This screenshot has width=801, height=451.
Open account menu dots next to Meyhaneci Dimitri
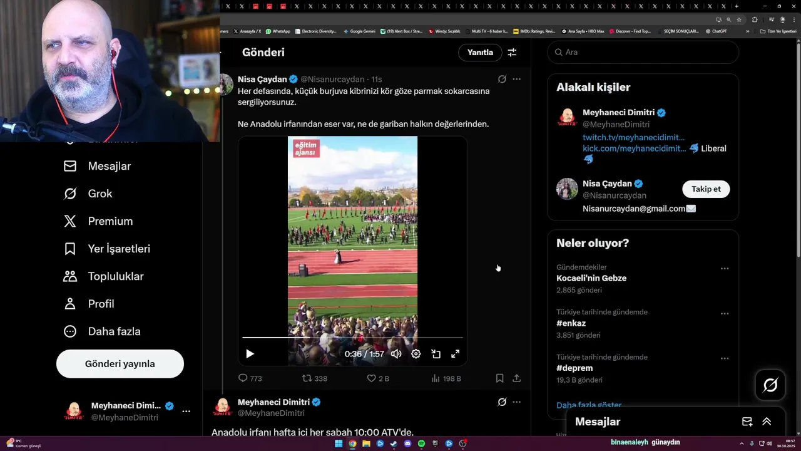(x=186, y=412)
